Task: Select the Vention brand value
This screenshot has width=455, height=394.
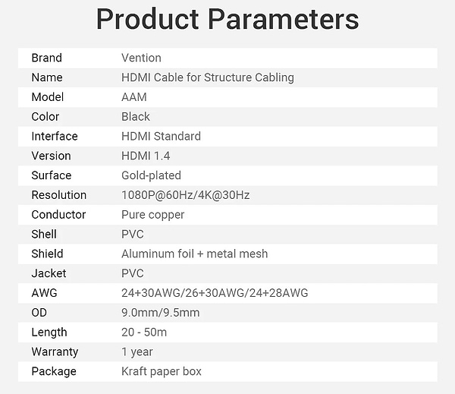Action: tap(141, 58)
